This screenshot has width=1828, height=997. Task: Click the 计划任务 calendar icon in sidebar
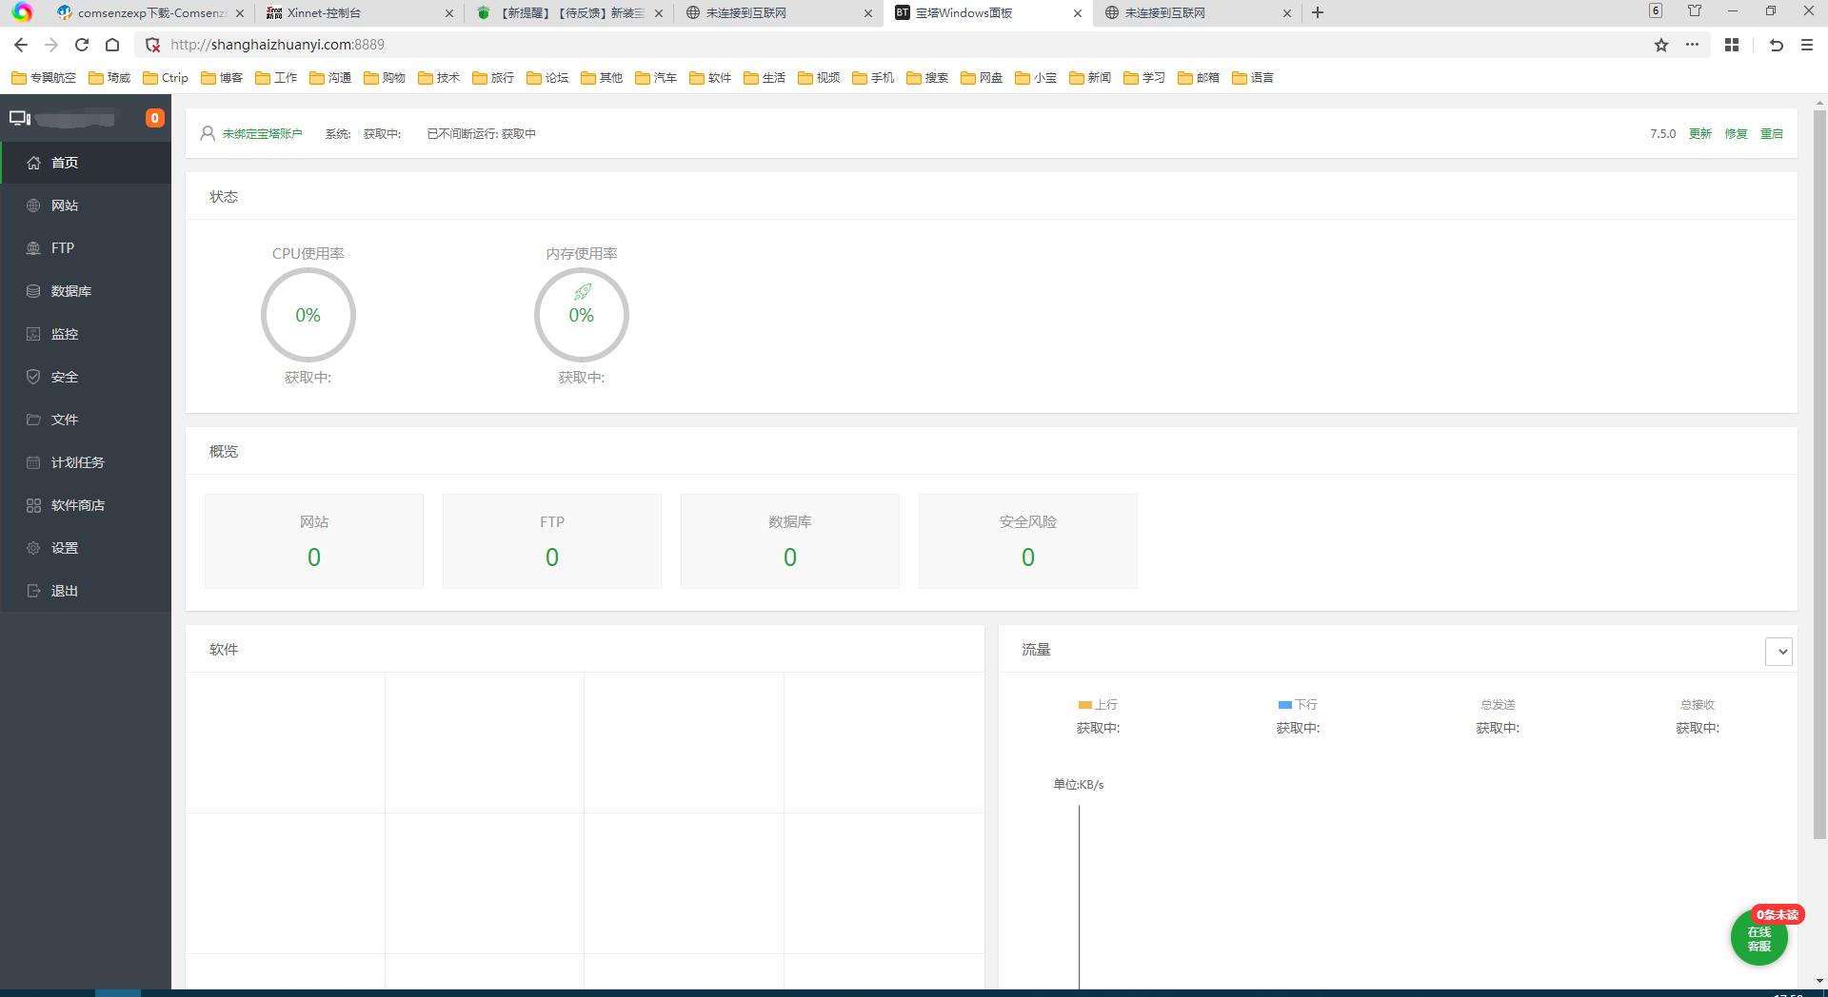coord(33,462)
